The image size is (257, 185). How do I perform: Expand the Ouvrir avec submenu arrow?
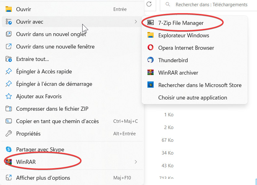coord(136,22)
